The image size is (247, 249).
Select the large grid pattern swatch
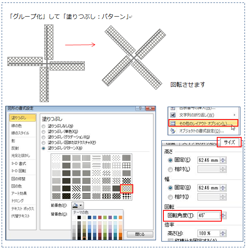127,166
